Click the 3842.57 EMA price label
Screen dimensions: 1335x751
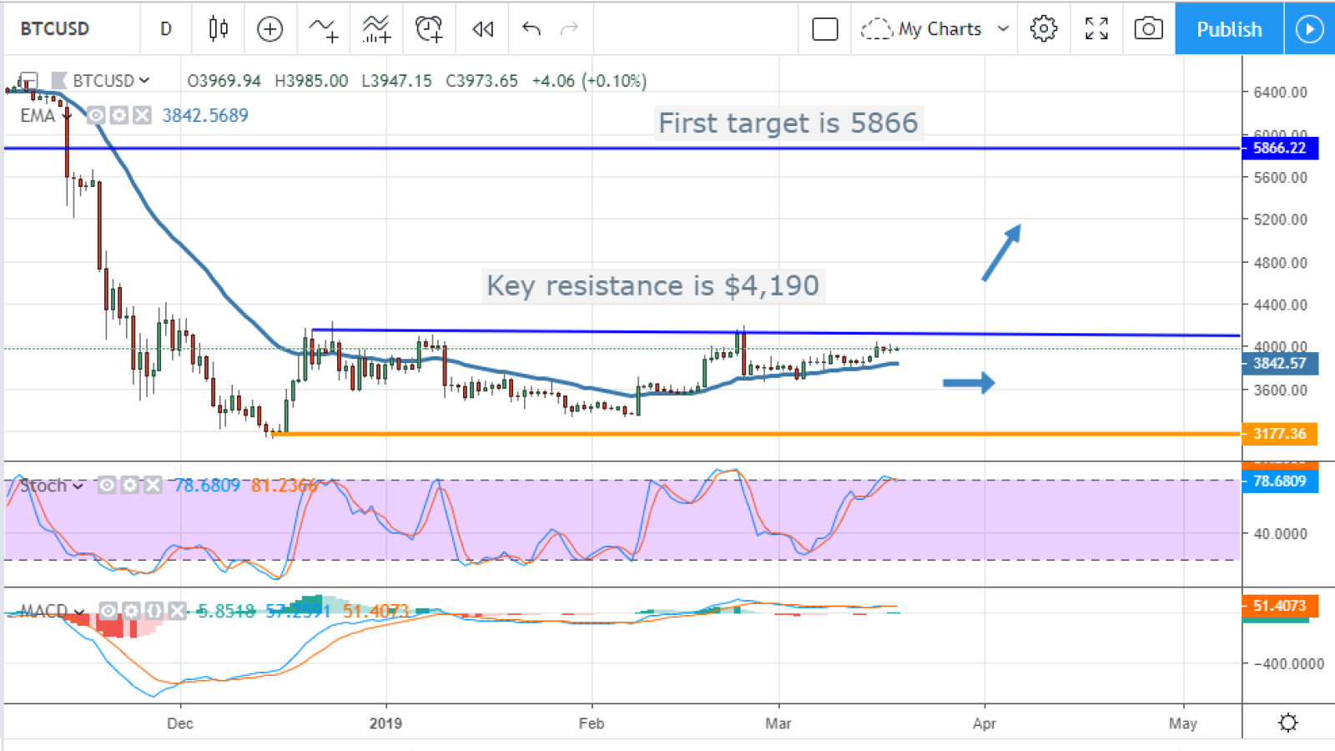[1280, 363]
